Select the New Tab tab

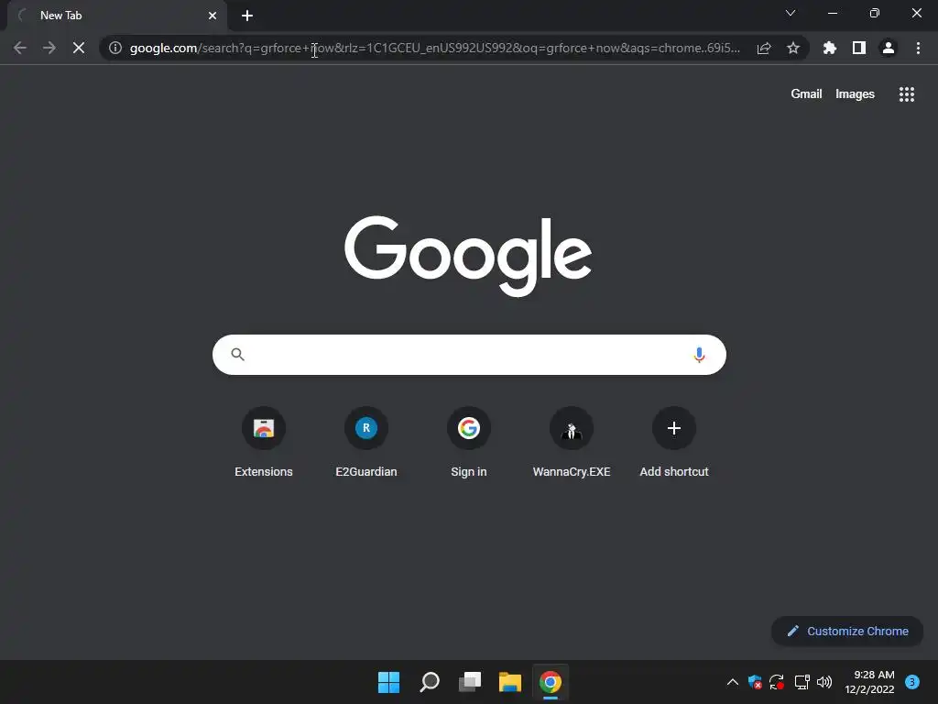click(117, 16)
